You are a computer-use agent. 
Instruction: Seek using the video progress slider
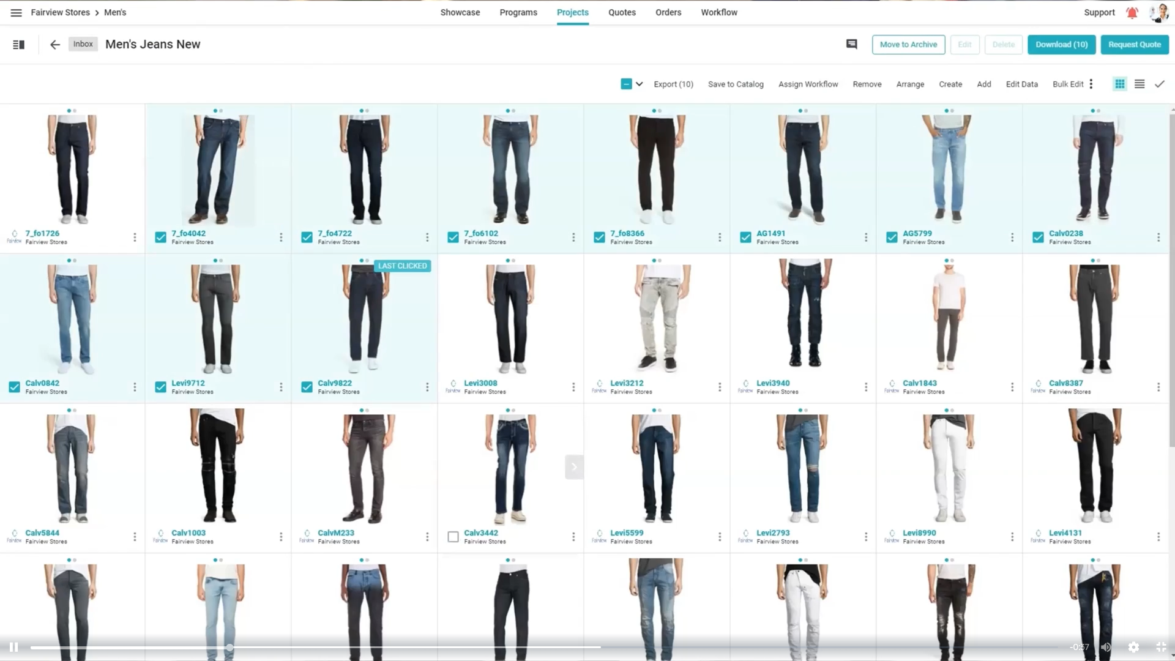(229, 647)
